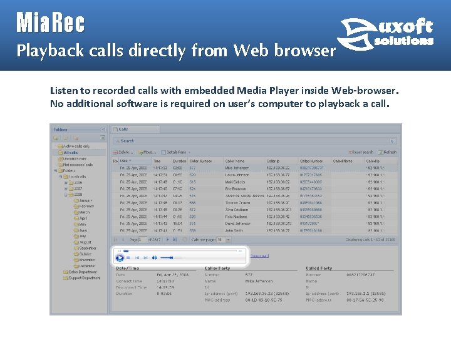The width and height of the screenshot is (451, 338).
Task: Select the David Jefferson call row
Action: click(x=255, y=223)
